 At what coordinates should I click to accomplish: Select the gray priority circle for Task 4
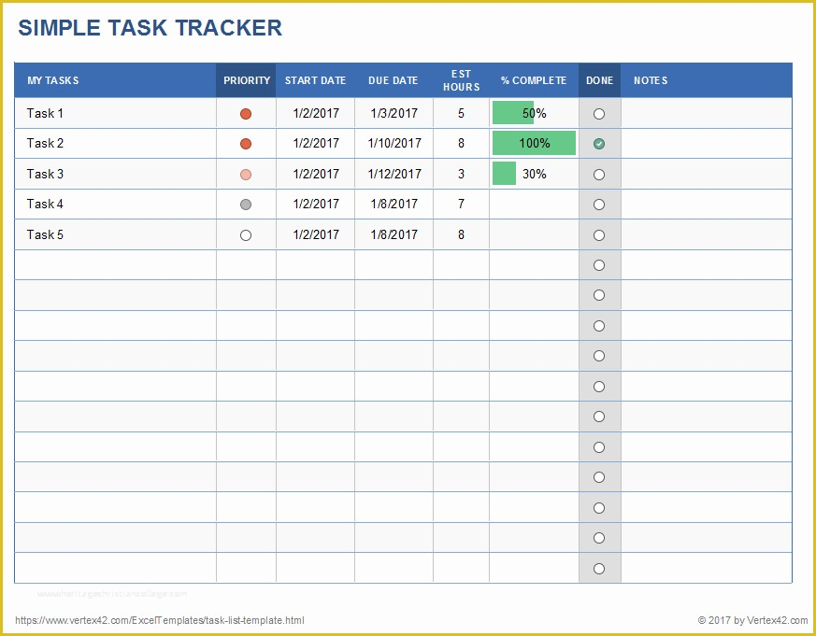pyautogui.click(x=246, y=204)
